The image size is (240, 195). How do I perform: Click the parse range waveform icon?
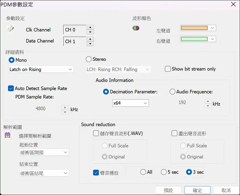7,135
